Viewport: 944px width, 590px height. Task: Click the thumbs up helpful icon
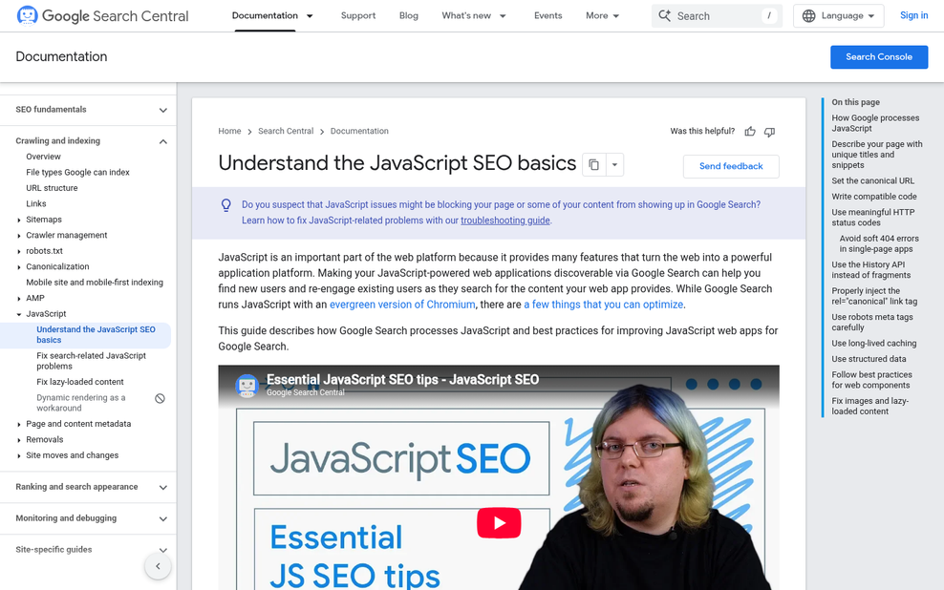[749, 131]
